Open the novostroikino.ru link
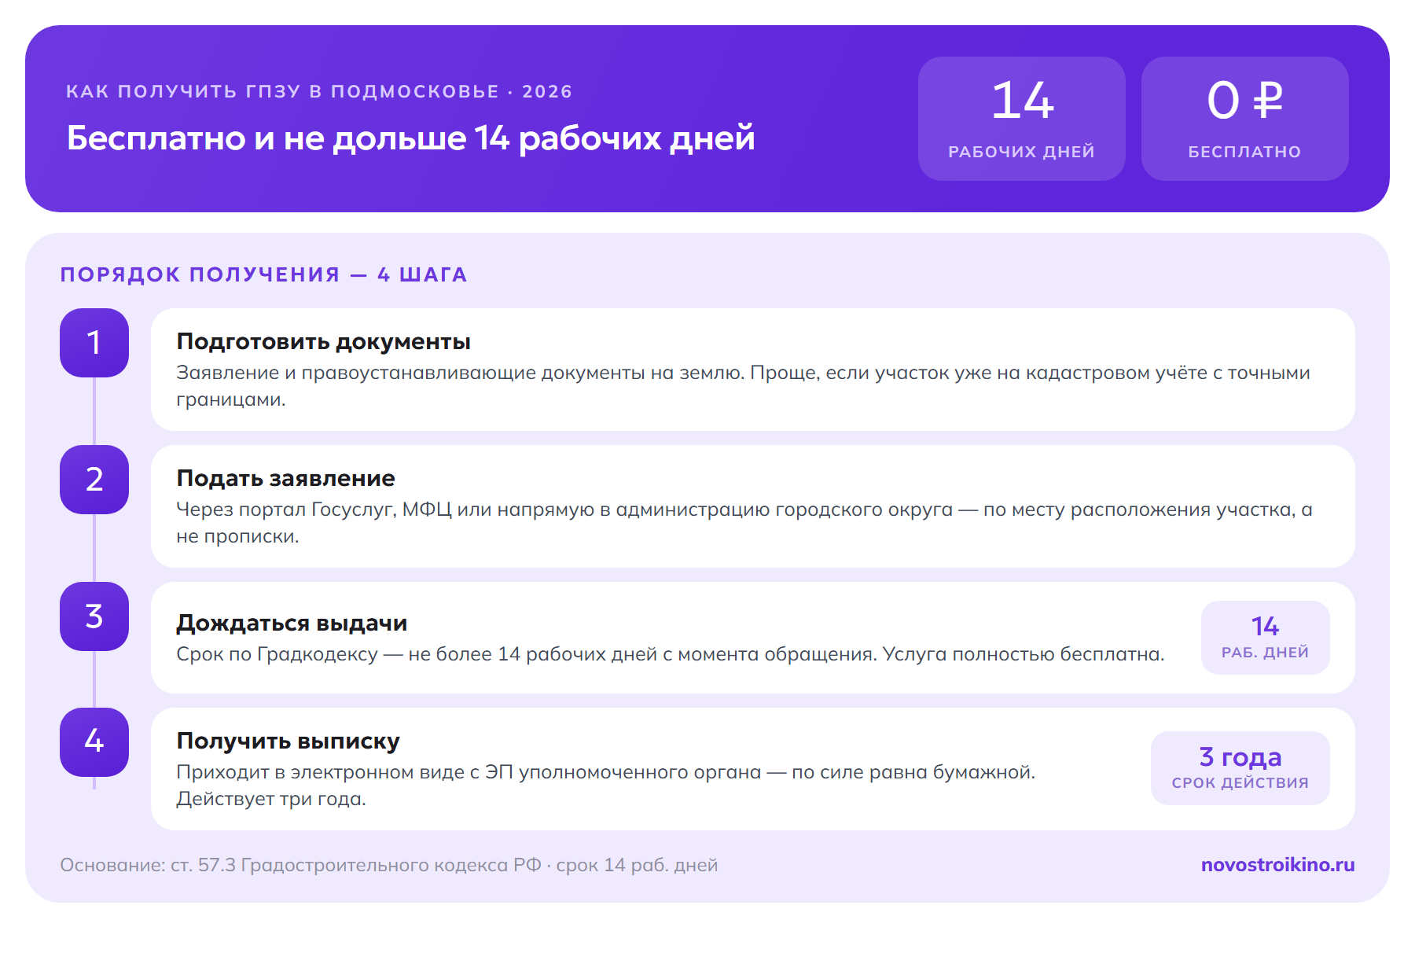This screenshot has height=953, width=1415. 1277,865
